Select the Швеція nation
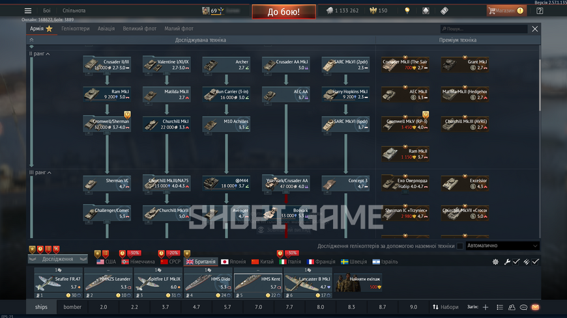The image size is (567, 318). point(354,261)
